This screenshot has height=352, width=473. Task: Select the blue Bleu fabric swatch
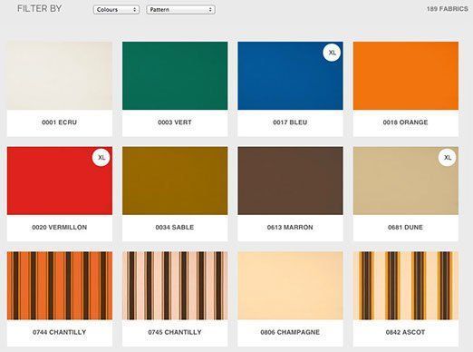290,75
